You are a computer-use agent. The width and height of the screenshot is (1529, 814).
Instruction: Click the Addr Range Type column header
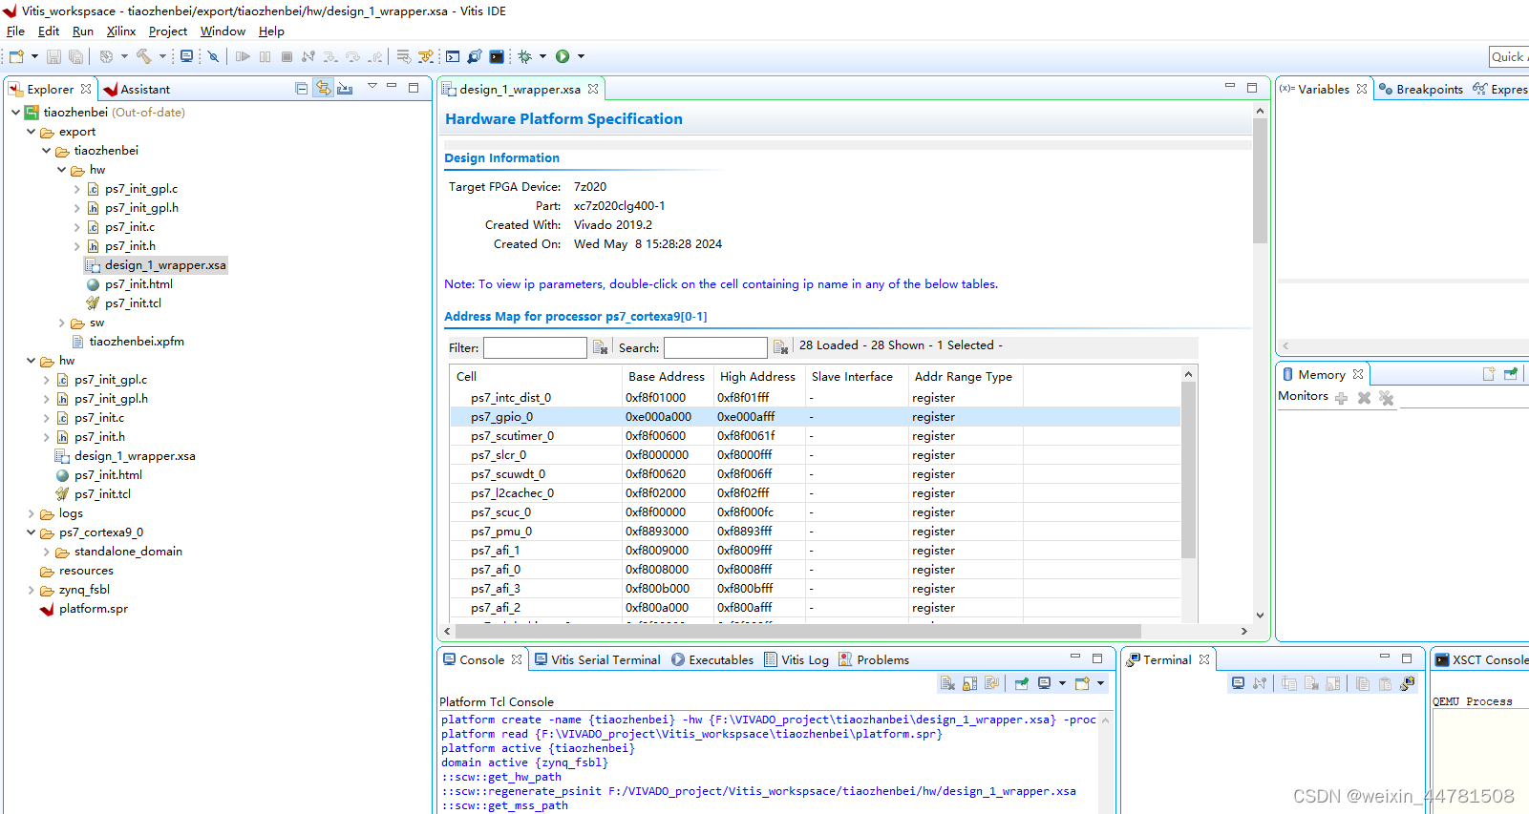pyautogui.click(x=964, y=377)
